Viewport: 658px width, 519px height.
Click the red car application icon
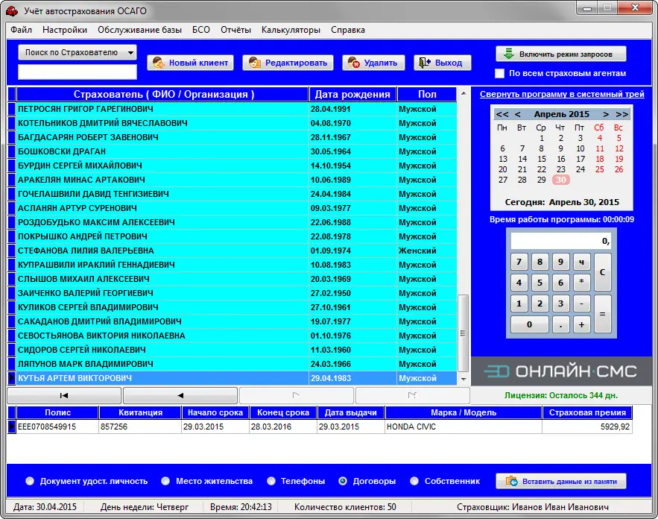point(12,11)
